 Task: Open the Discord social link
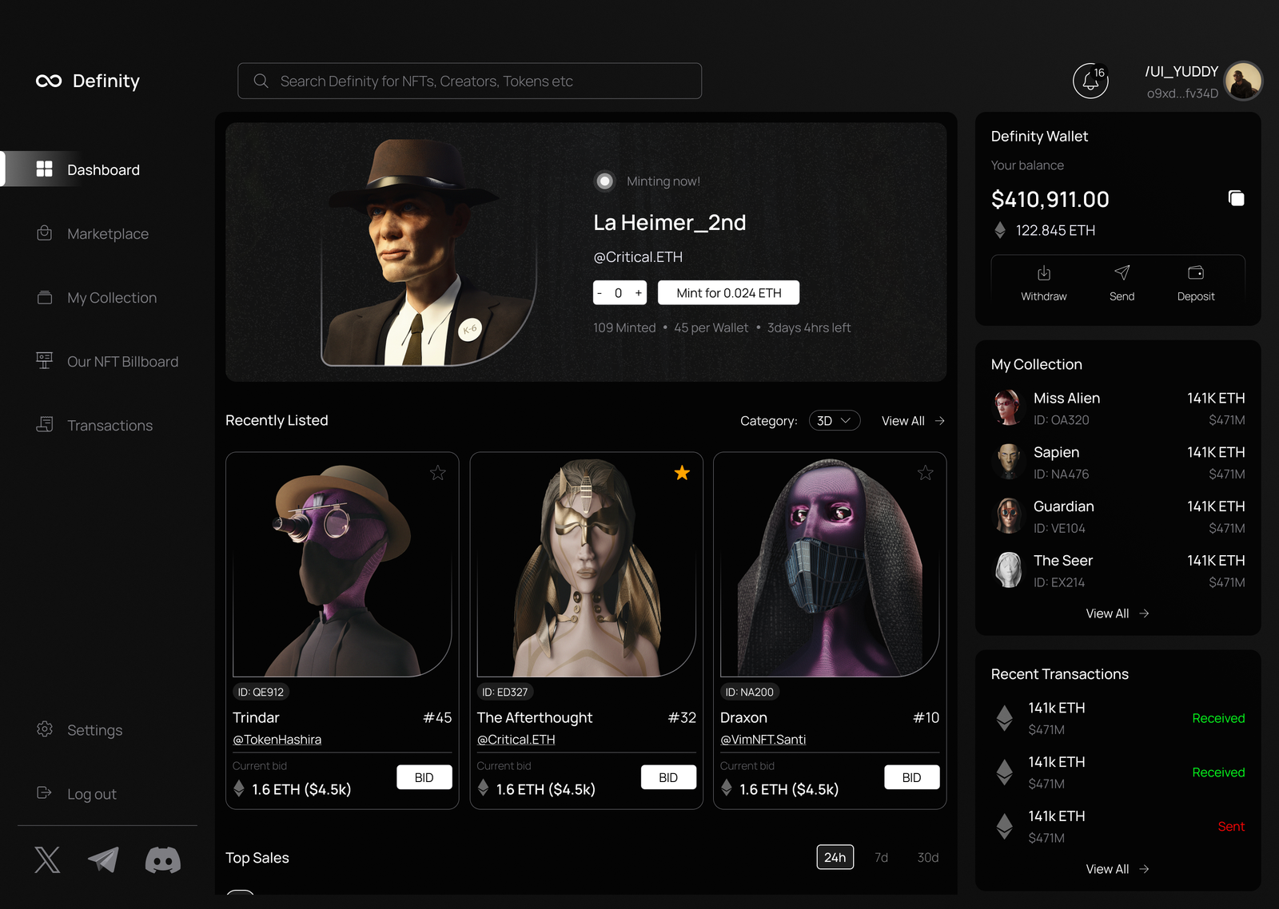point(163,859)
